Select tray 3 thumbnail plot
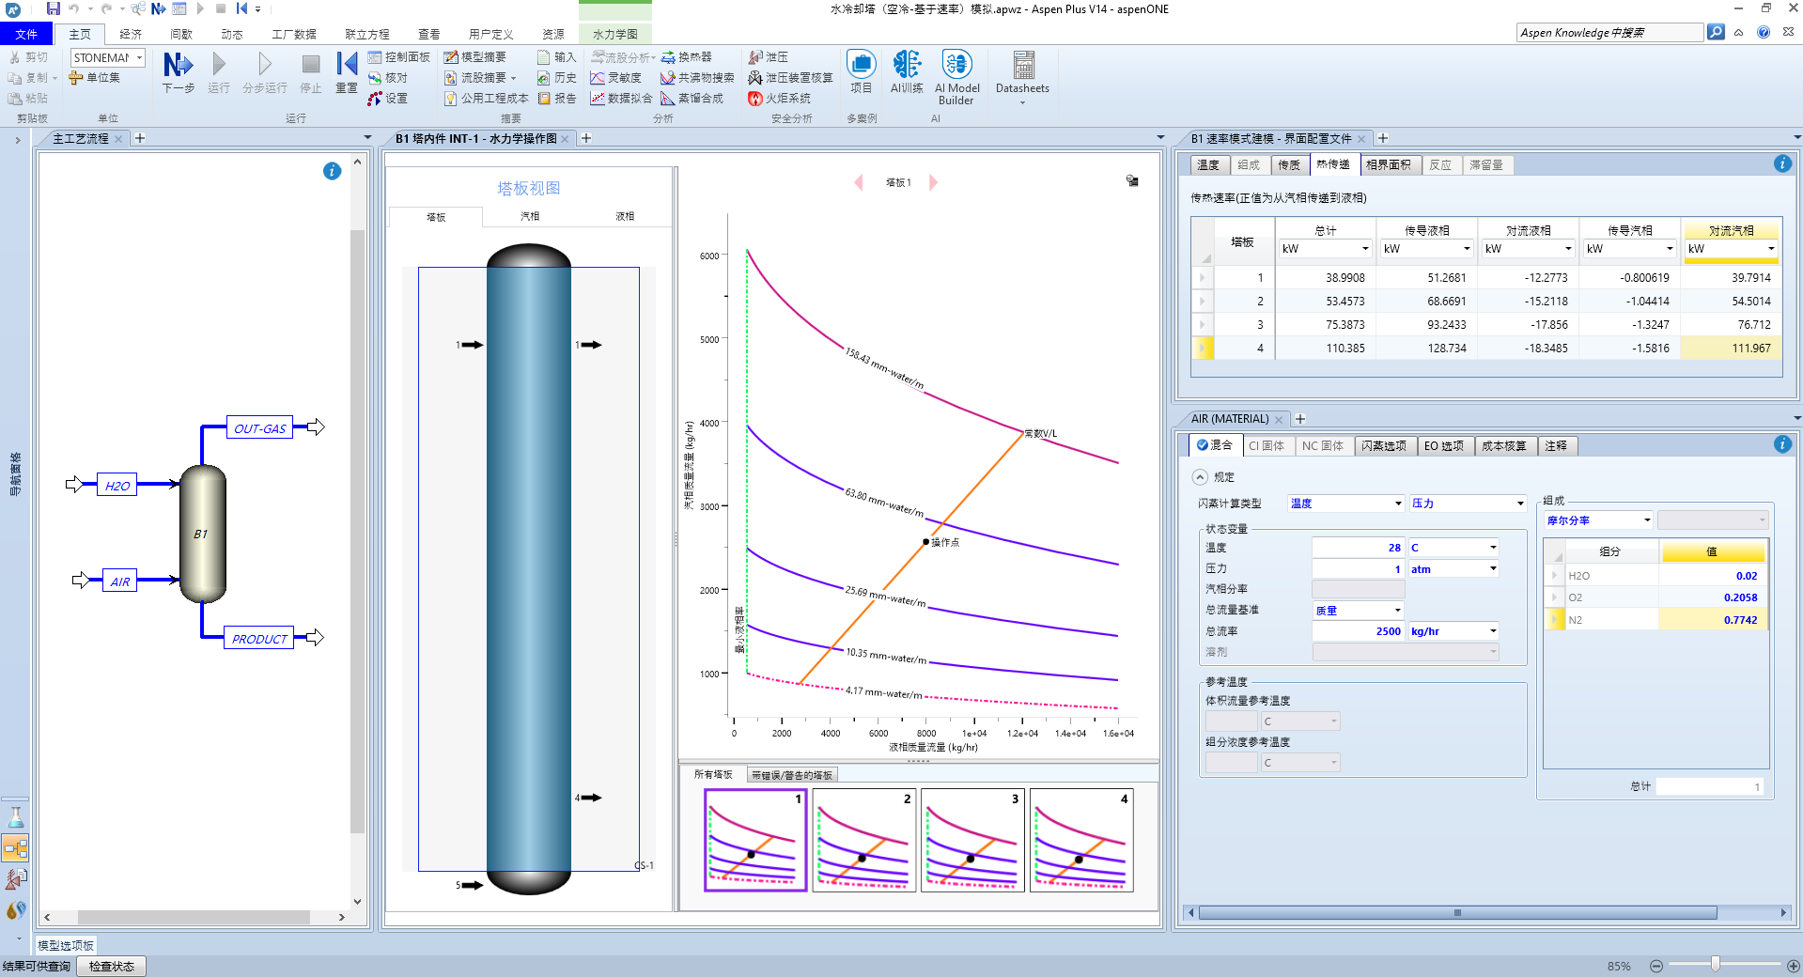Viewport: 1803px width, 977px height. coord(971,840)
